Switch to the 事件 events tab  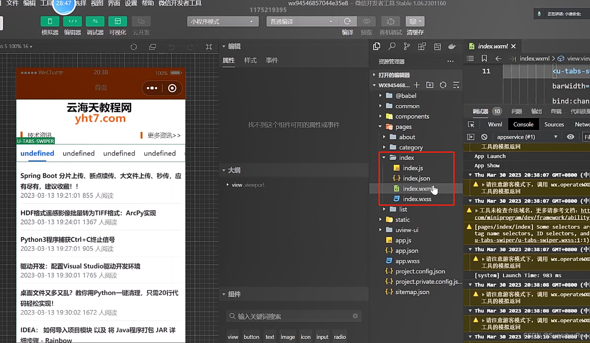click(x=272, y=61)
